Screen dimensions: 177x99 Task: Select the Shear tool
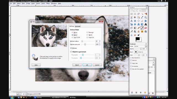tap(135, 24)
